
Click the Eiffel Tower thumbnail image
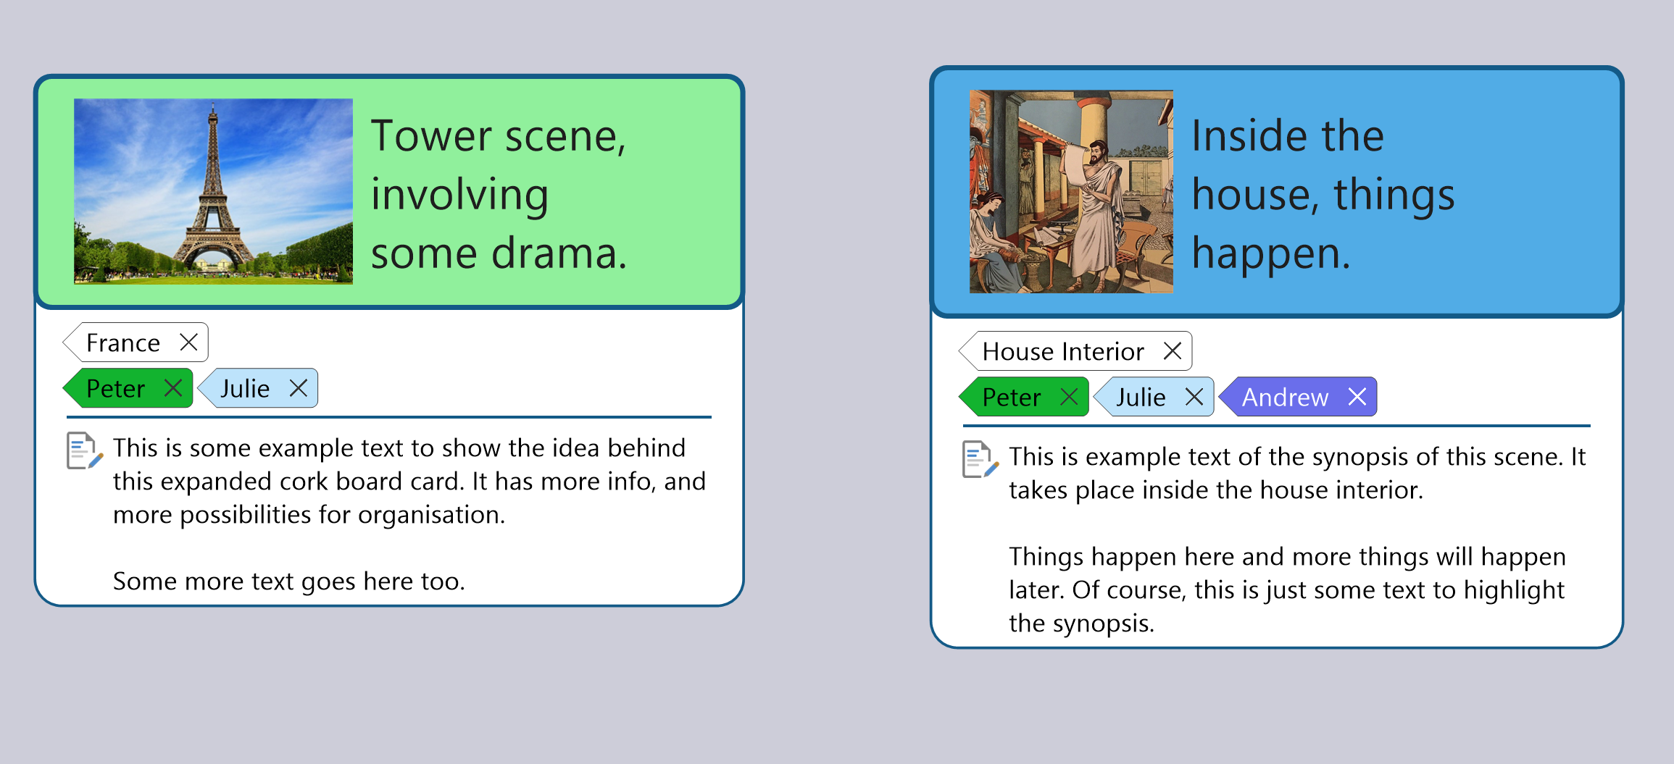213,191
